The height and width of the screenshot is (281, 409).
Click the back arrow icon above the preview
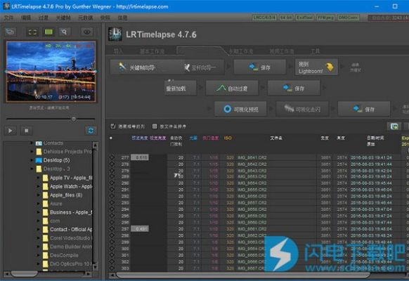[10, 32]
